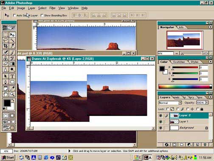Select the Type tool
Screen dimensions: 214x161
click(12, 76)
